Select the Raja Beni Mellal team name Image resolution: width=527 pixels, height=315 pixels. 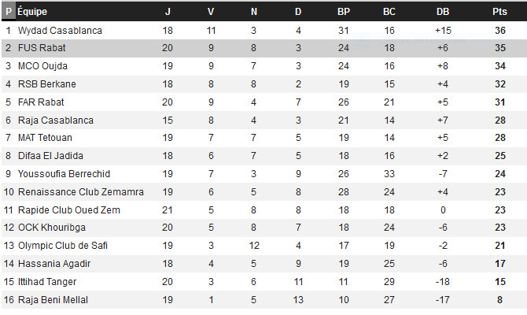(x=53, y=300)
